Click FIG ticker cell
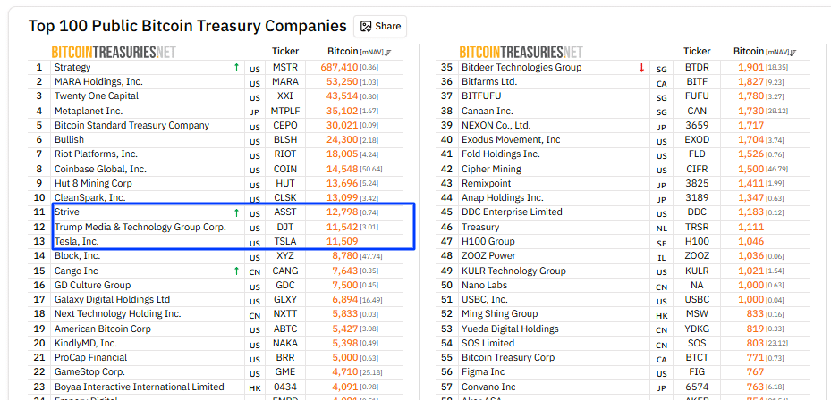 [x=697, y=372]
